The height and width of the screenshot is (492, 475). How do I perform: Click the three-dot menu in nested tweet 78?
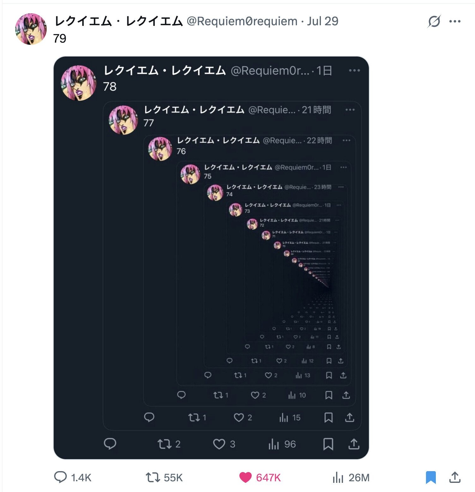pos(354,70)
